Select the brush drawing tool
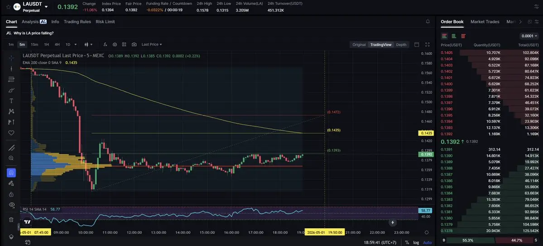This screenshot has width=543, height=246. 11,90
